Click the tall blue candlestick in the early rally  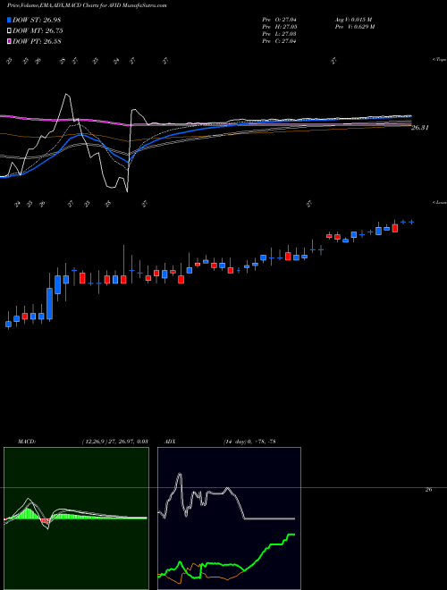coord(49,304)
